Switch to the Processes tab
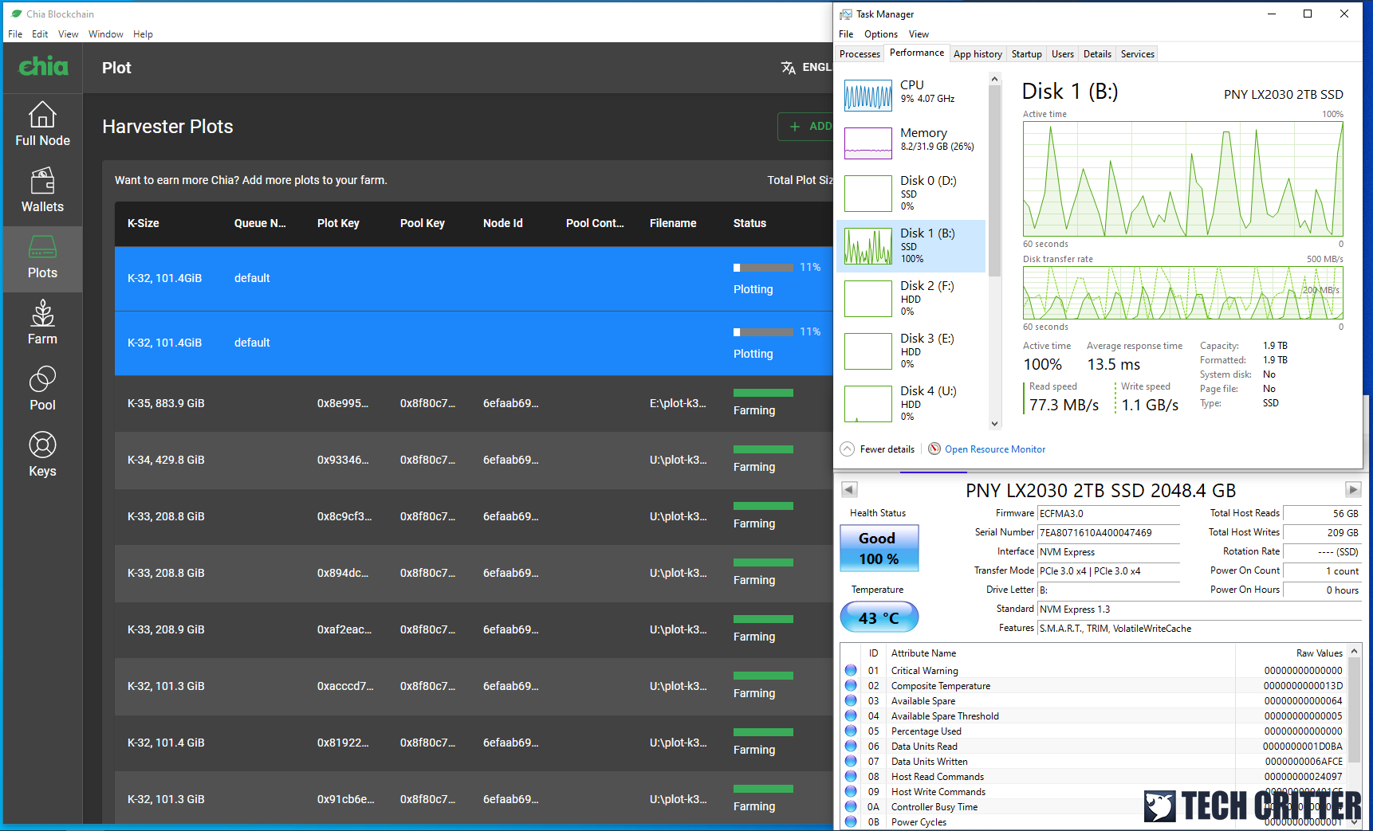This screenshot has height=831, width=1373. tap(860, 54)
